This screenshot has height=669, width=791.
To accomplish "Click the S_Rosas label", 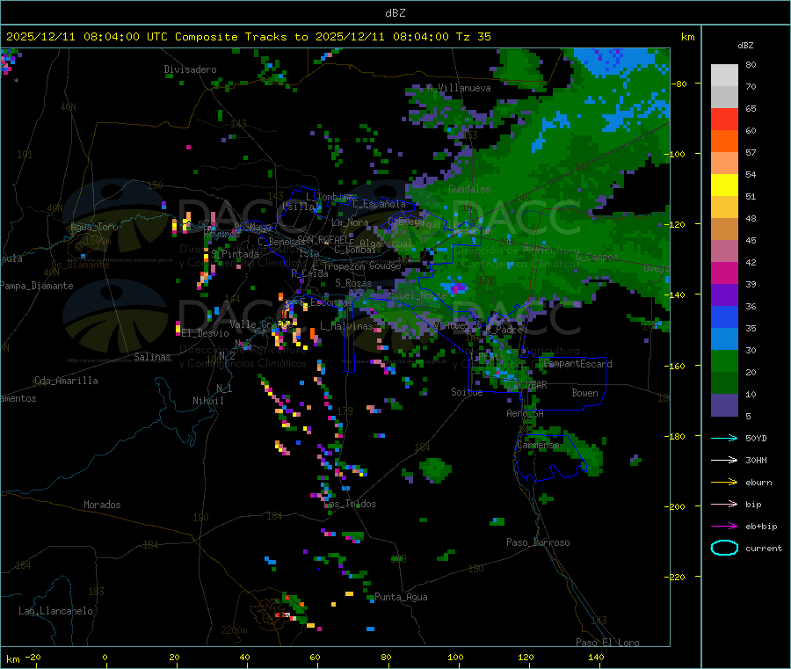I will click(353, 284).
